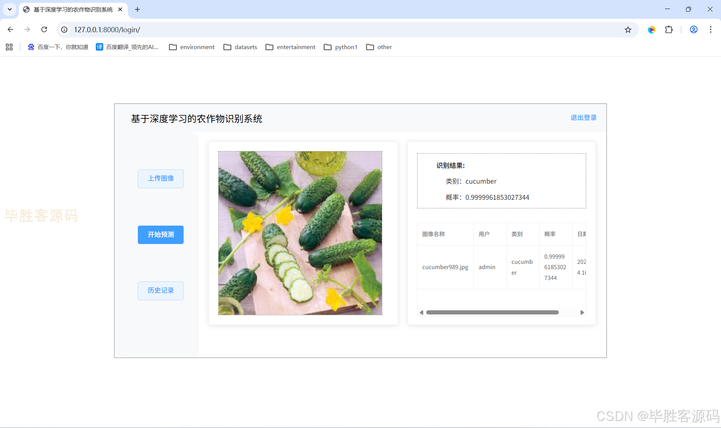Open the datasets bookmark folder

(240, 47)
